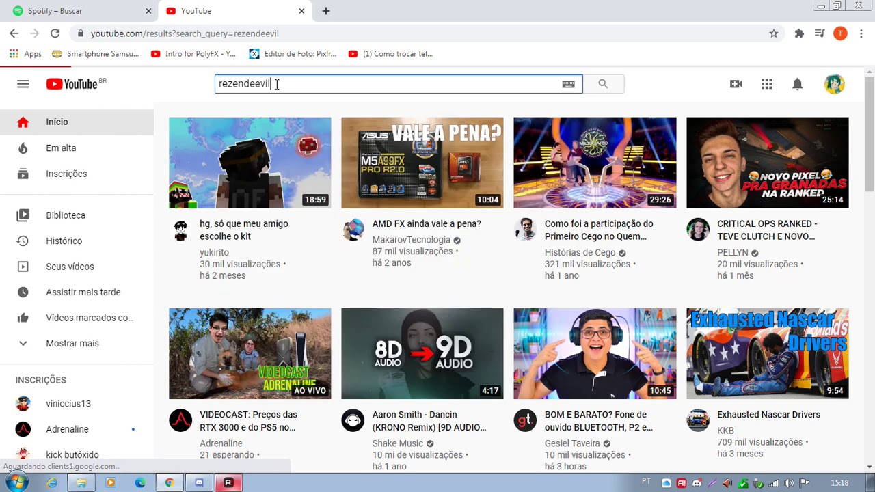The width and height of the screenshot is (875, 492).
Task: Expand Mostrar mais in sidebar
Action: pos(77,343)
